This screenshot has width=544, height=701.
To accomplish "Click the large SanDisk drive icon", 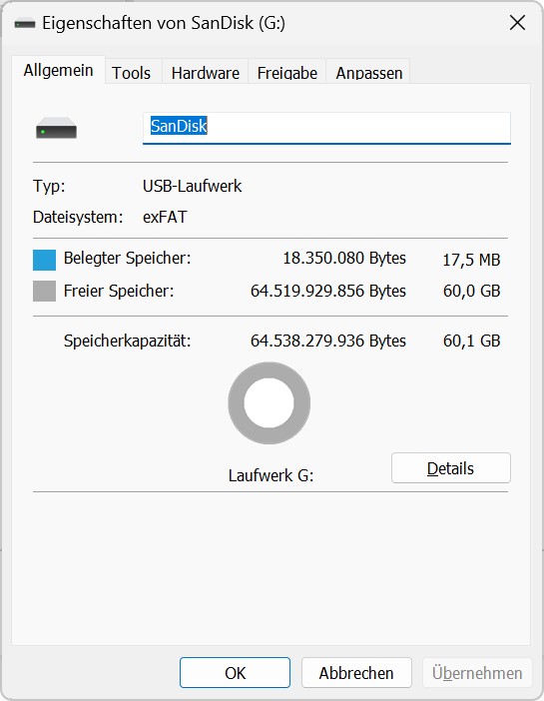I will click(56, 128).
